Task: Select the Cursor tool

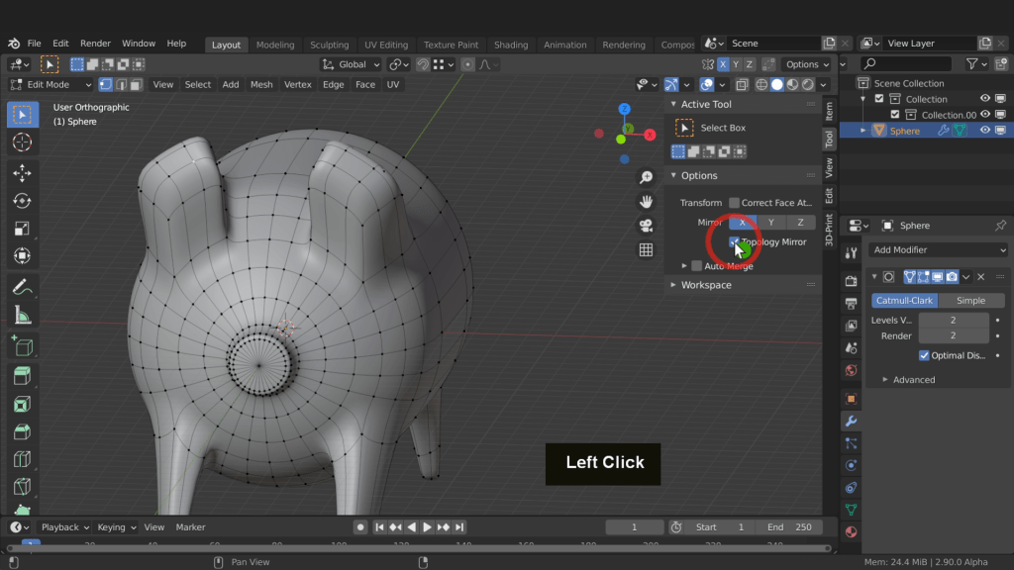Action: tap(22, 142)
